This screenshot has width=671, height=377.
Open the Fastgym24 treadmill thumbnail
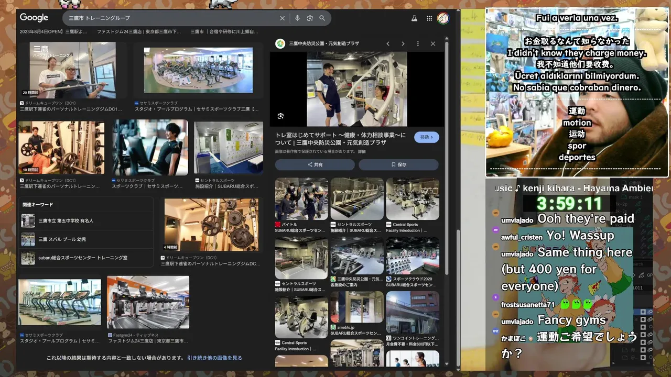tap(148, 302)
